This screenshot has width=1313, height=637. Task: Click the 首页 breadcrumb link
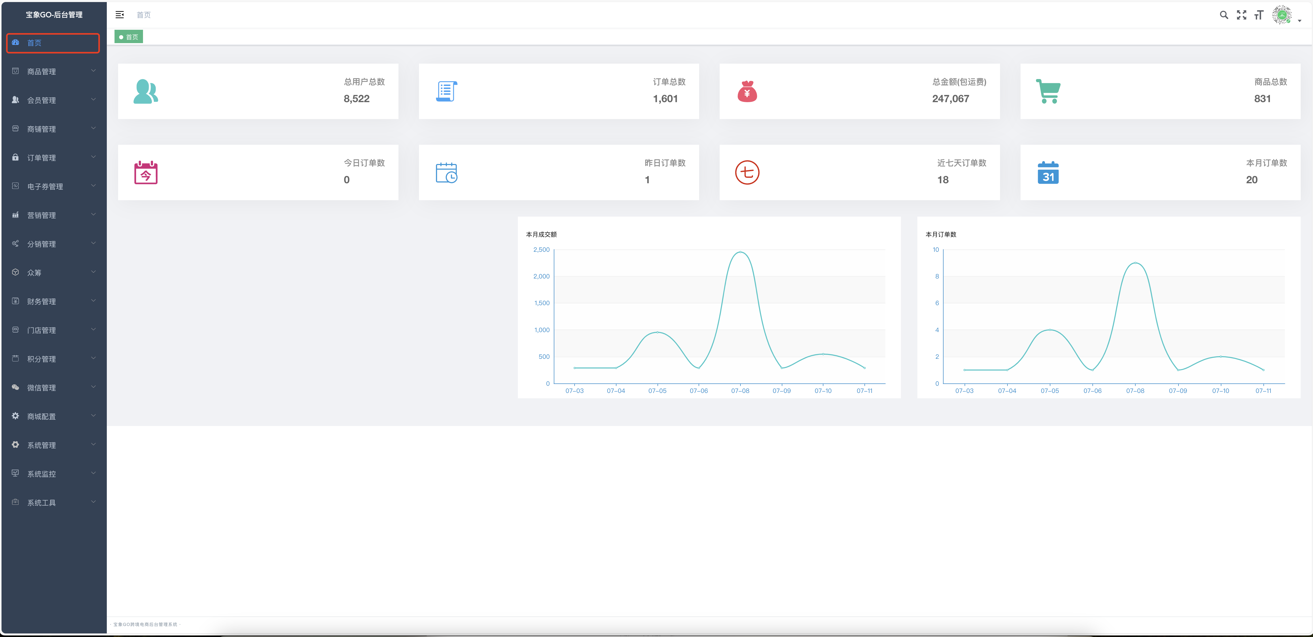click(144, 15)
